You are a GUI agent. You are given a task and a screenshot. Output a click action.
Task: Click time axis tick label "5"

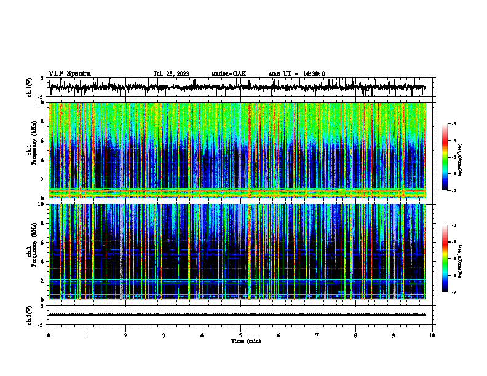click(x=240, y=335)
